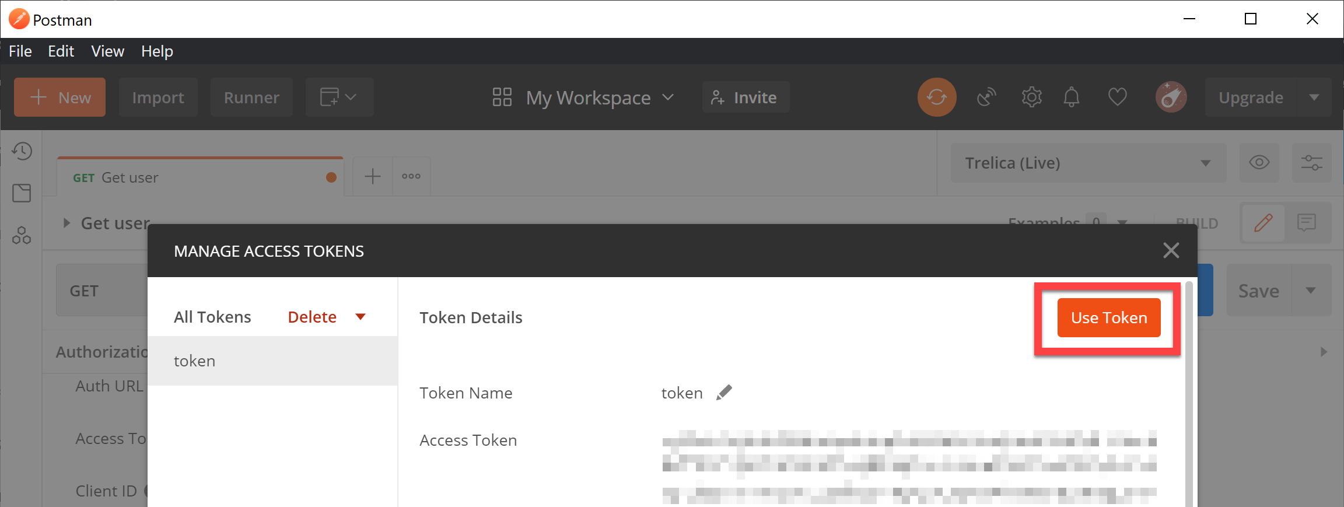Image resolution: width=1344 pixels, height=507 pixels.
Task: Add a new request tab with plus
Action: click(x=373, y=176)
